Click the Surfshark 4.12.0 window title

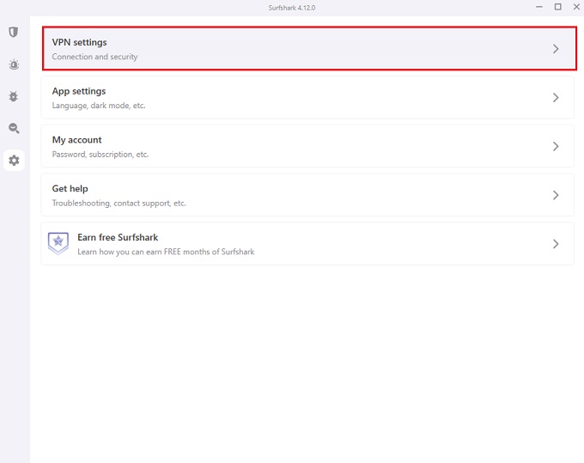click(x=292, y=8)
